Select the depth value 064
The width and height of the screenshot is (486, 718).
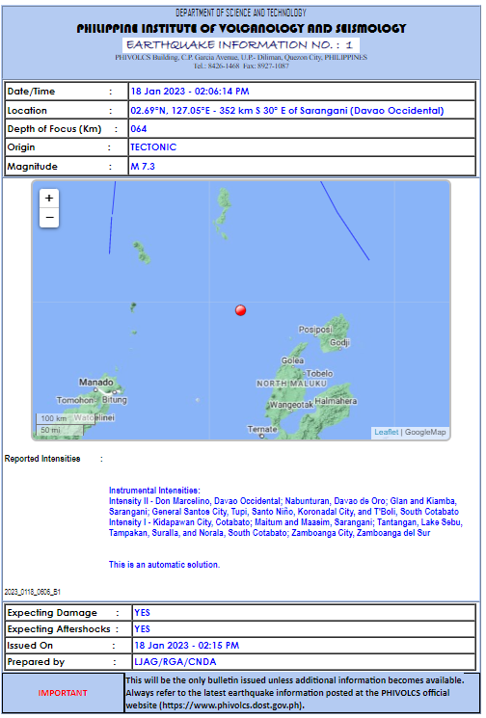coord(138,129)
